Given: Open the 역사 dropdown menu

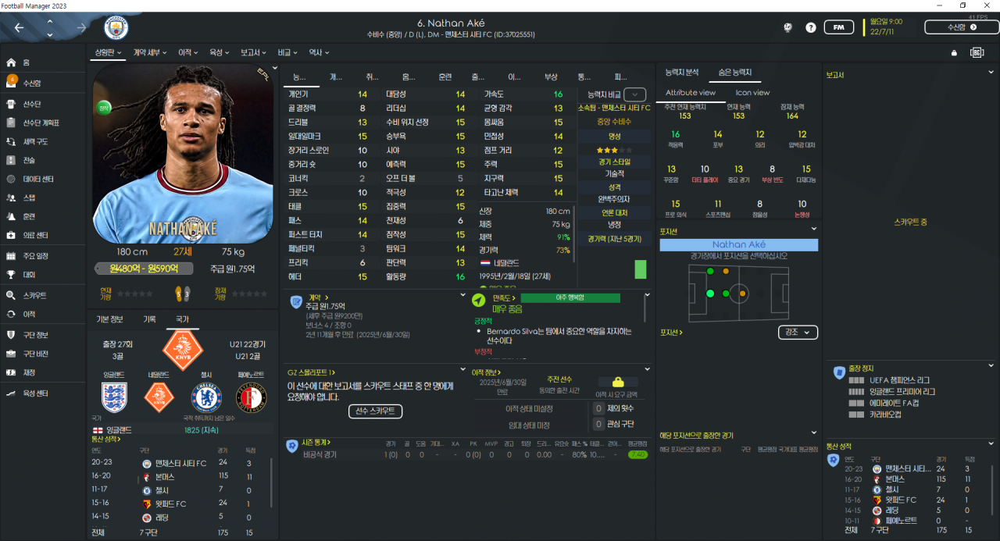Looking at the screenshot, I should click(x=318, y=52).
